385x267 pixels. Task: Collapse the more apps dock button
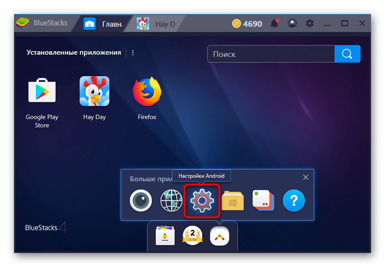coord(220,236)
